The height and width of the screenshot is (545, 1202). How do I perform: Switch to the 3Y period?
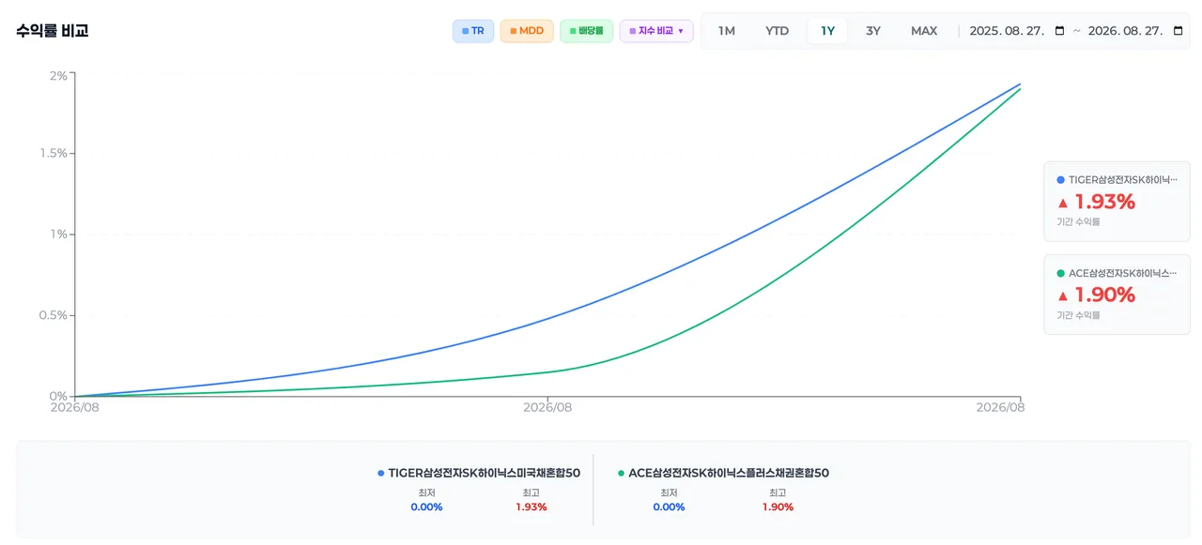(873, 31)
